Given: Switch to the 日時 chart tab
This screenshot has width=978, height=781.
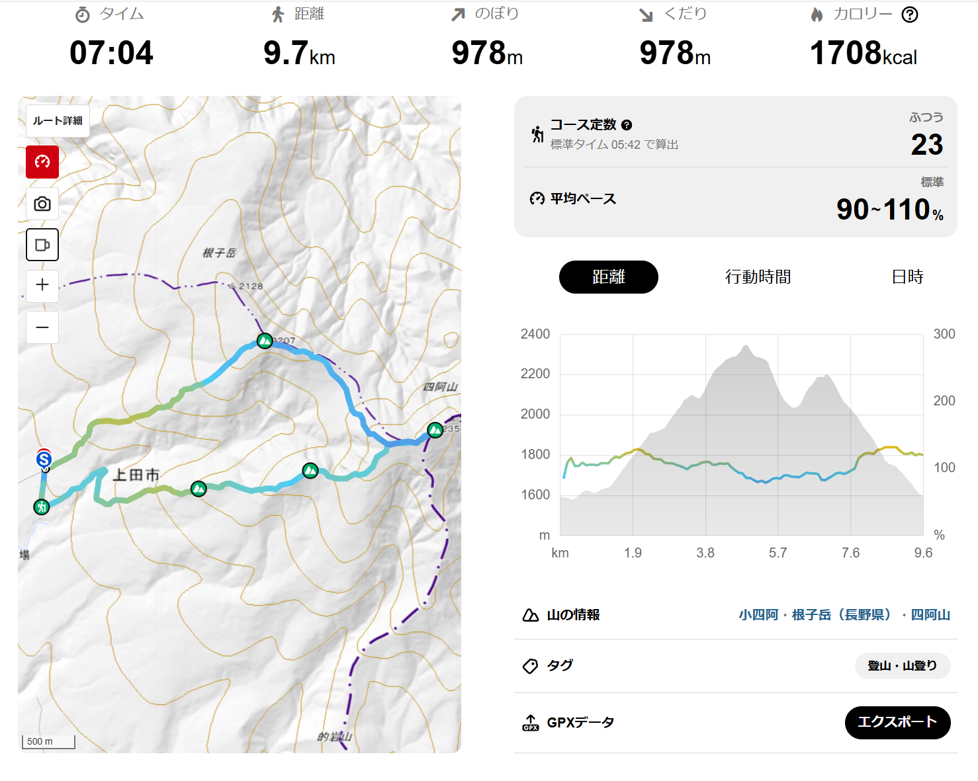Looking at the screenshot, I should coord(907,277).
